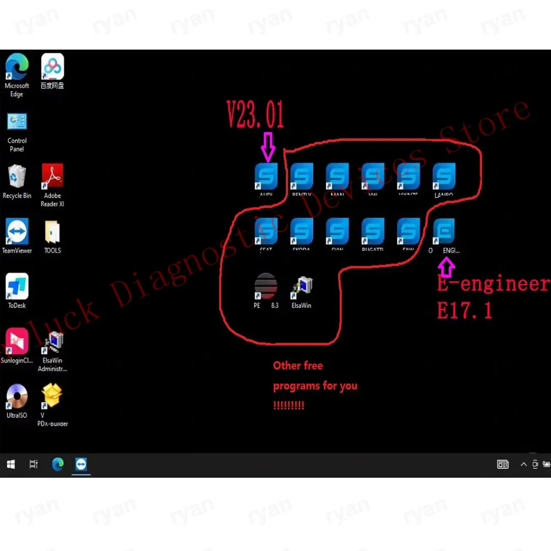Launch the UltraISO desktop shortcut
Image resolution: width=551 pixels, height=551 pixels.
17,401
